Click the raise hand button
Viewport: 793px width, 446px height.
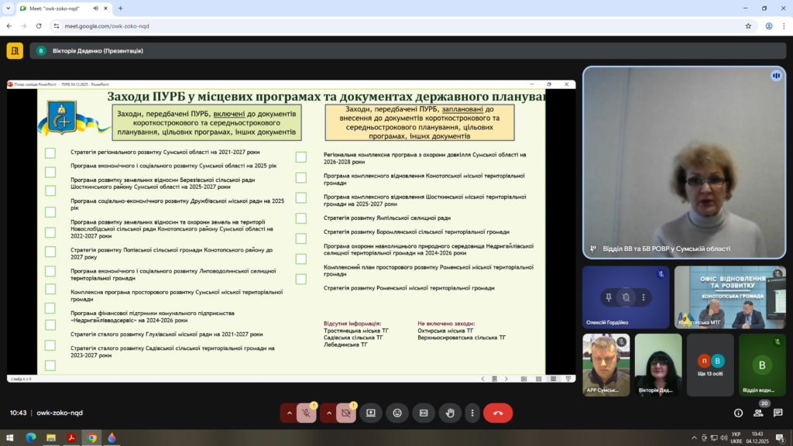tap(450, 413)
